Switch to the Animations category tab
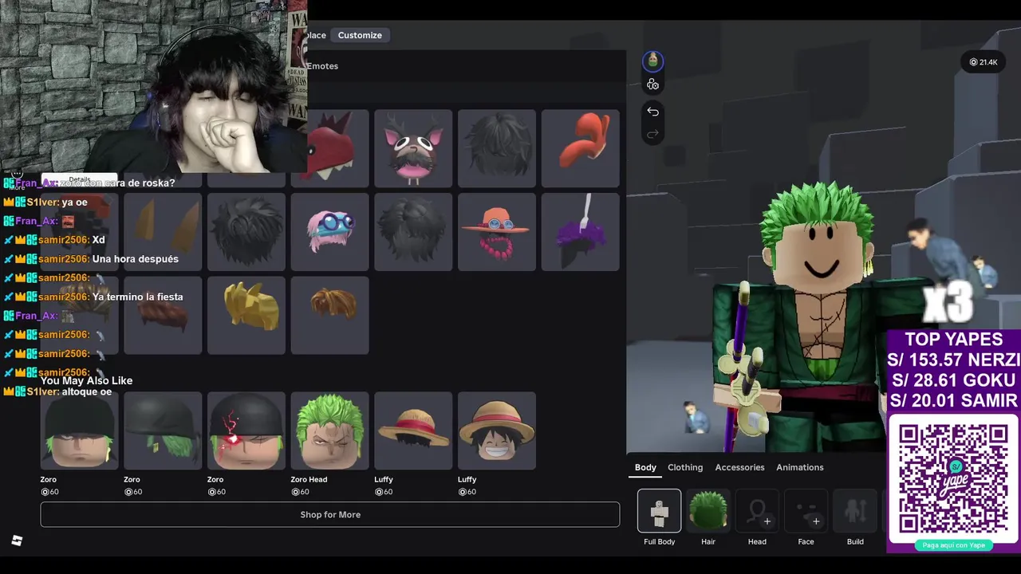Screen dimensions: 1021x574 click(x=799, y=467)
